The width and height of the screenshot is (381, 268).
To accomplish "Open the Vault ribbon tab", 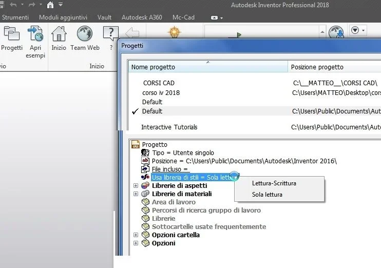I will pos(104,17).
